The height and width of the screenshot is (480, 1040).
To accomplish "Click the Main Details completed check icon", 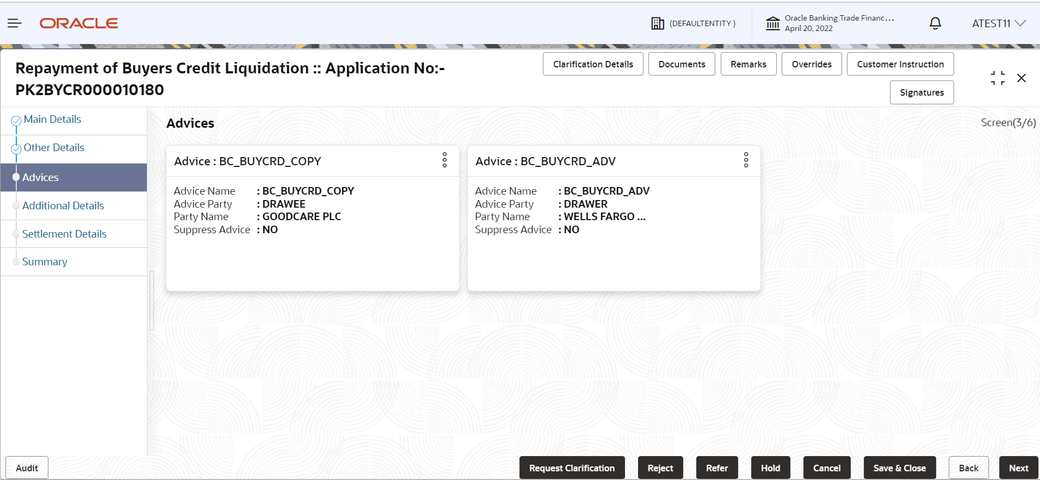I will coord(16,121).
